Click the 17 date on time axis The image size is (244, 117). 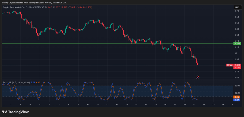[155, 105]
